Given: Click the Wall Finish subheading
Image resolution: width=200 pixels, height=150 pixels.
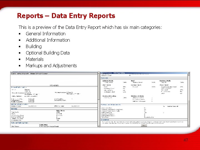Looking at the screenshot, I should (x=107, y=85).
